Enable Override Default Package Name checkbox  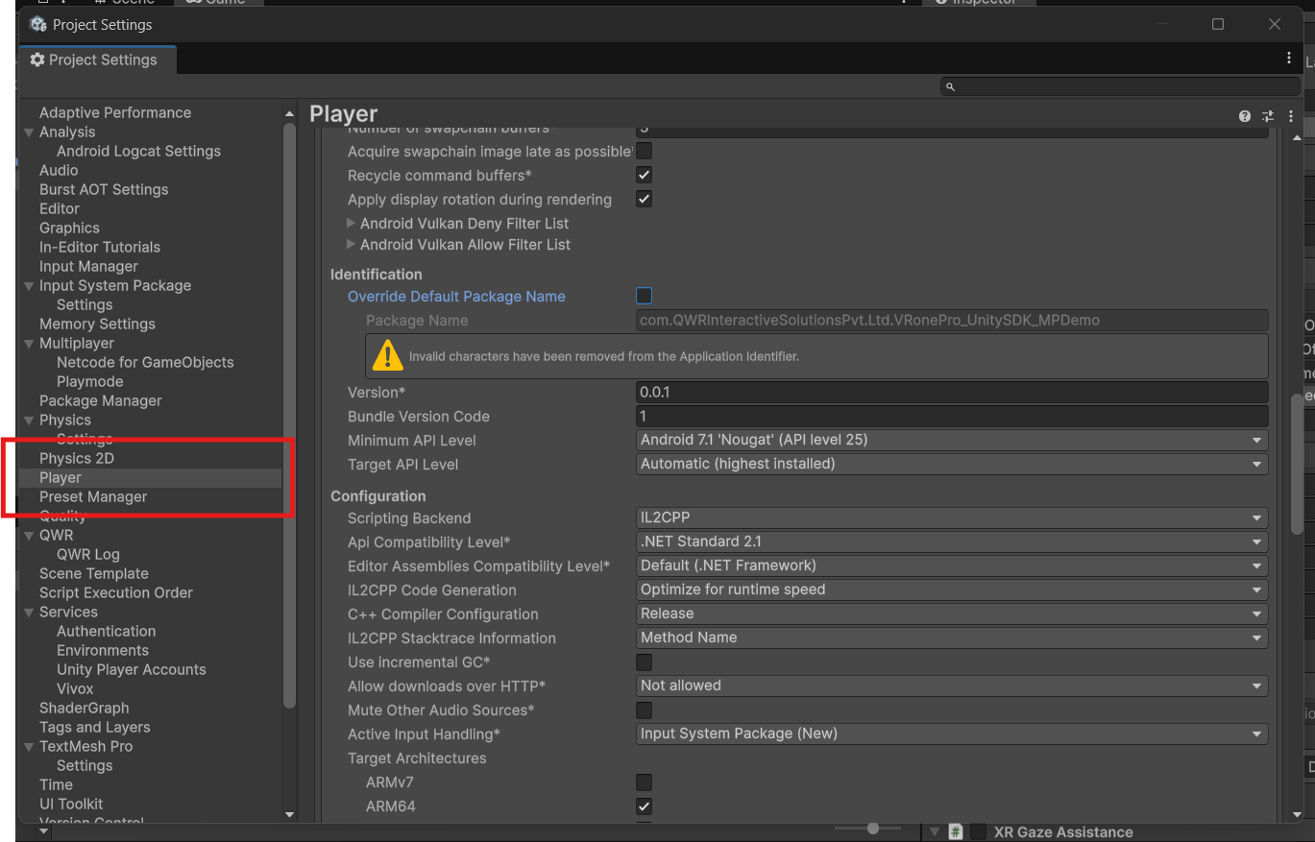[x=645, y=296]
